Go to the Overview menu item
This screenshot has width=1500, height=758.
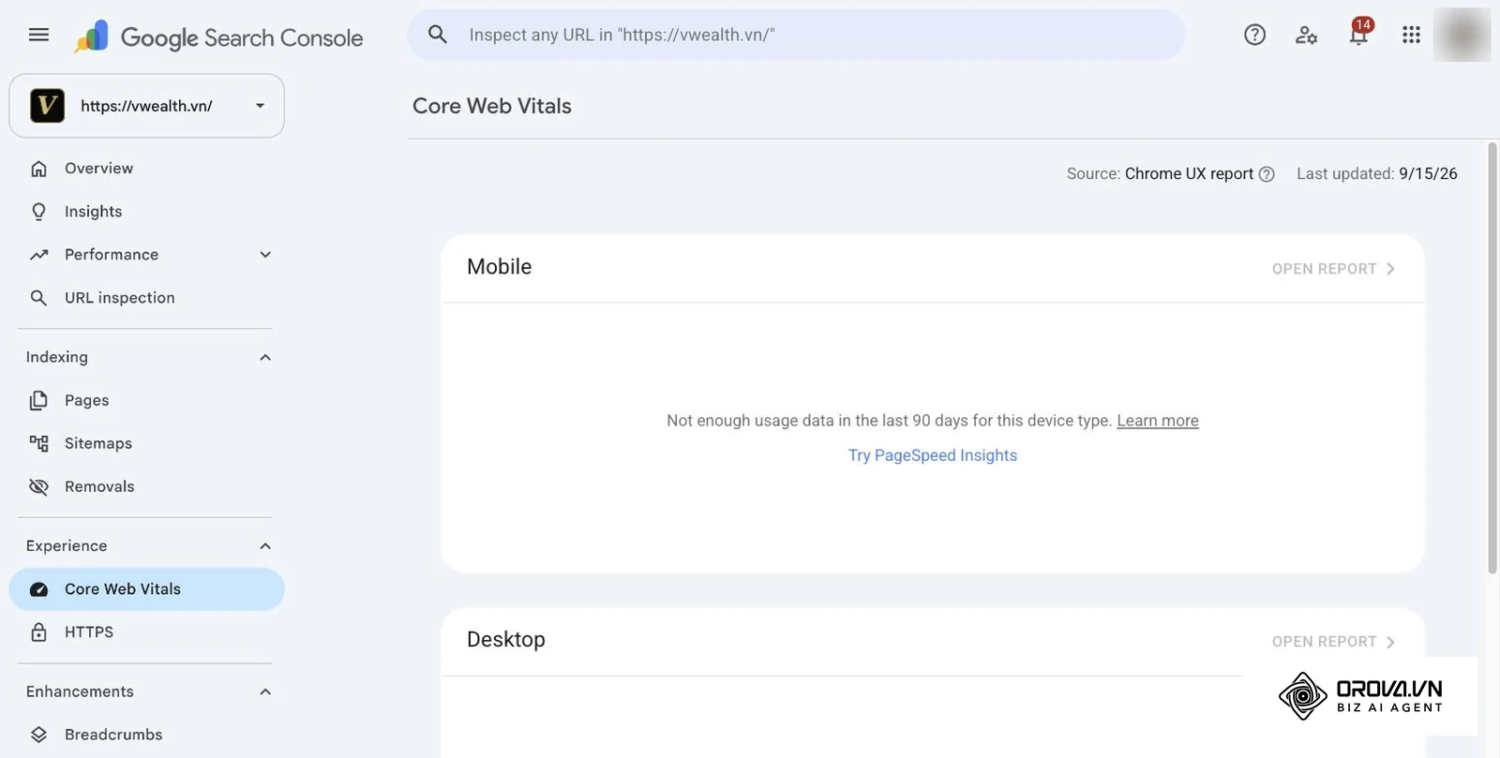click(x=146, y=169)
